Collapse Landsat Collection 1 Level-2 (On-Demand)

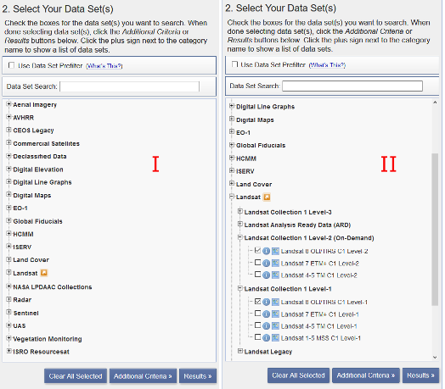(x=240, y=237)
